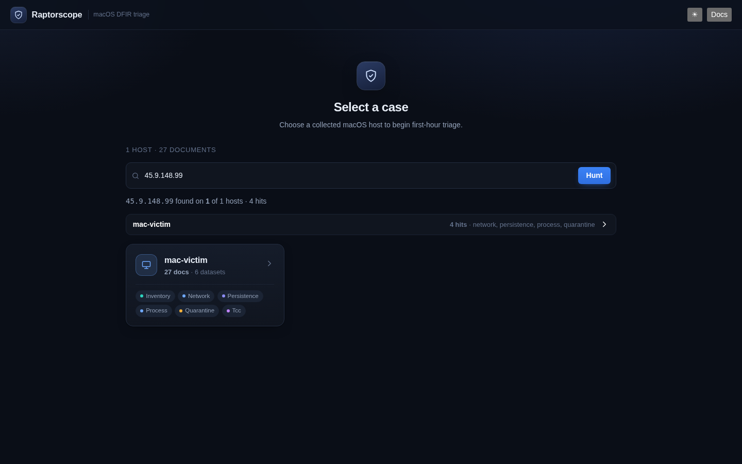This screenshot has height=464, width=742.
Task: Click the '27 docs · 6 datasets' text
Action: point(195,272)
